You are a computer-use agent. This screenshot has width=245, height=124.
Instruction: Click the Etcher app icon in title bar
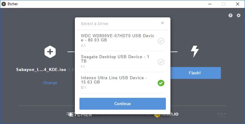point(4,4)
